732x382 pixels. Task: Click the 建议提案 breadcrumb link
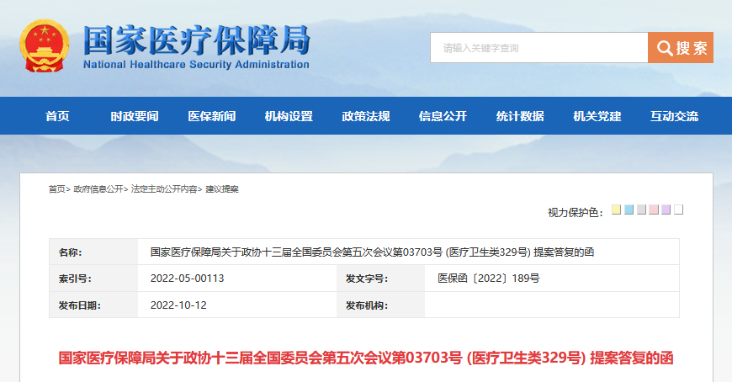[222, 189]
